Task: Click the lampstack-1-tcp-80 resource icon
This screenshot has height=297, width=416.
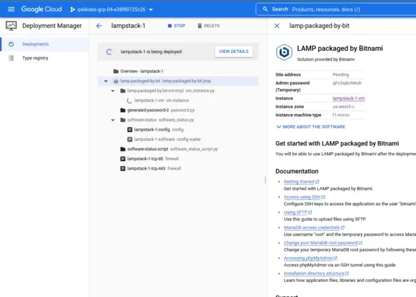Action: click(x=122, y=159)
